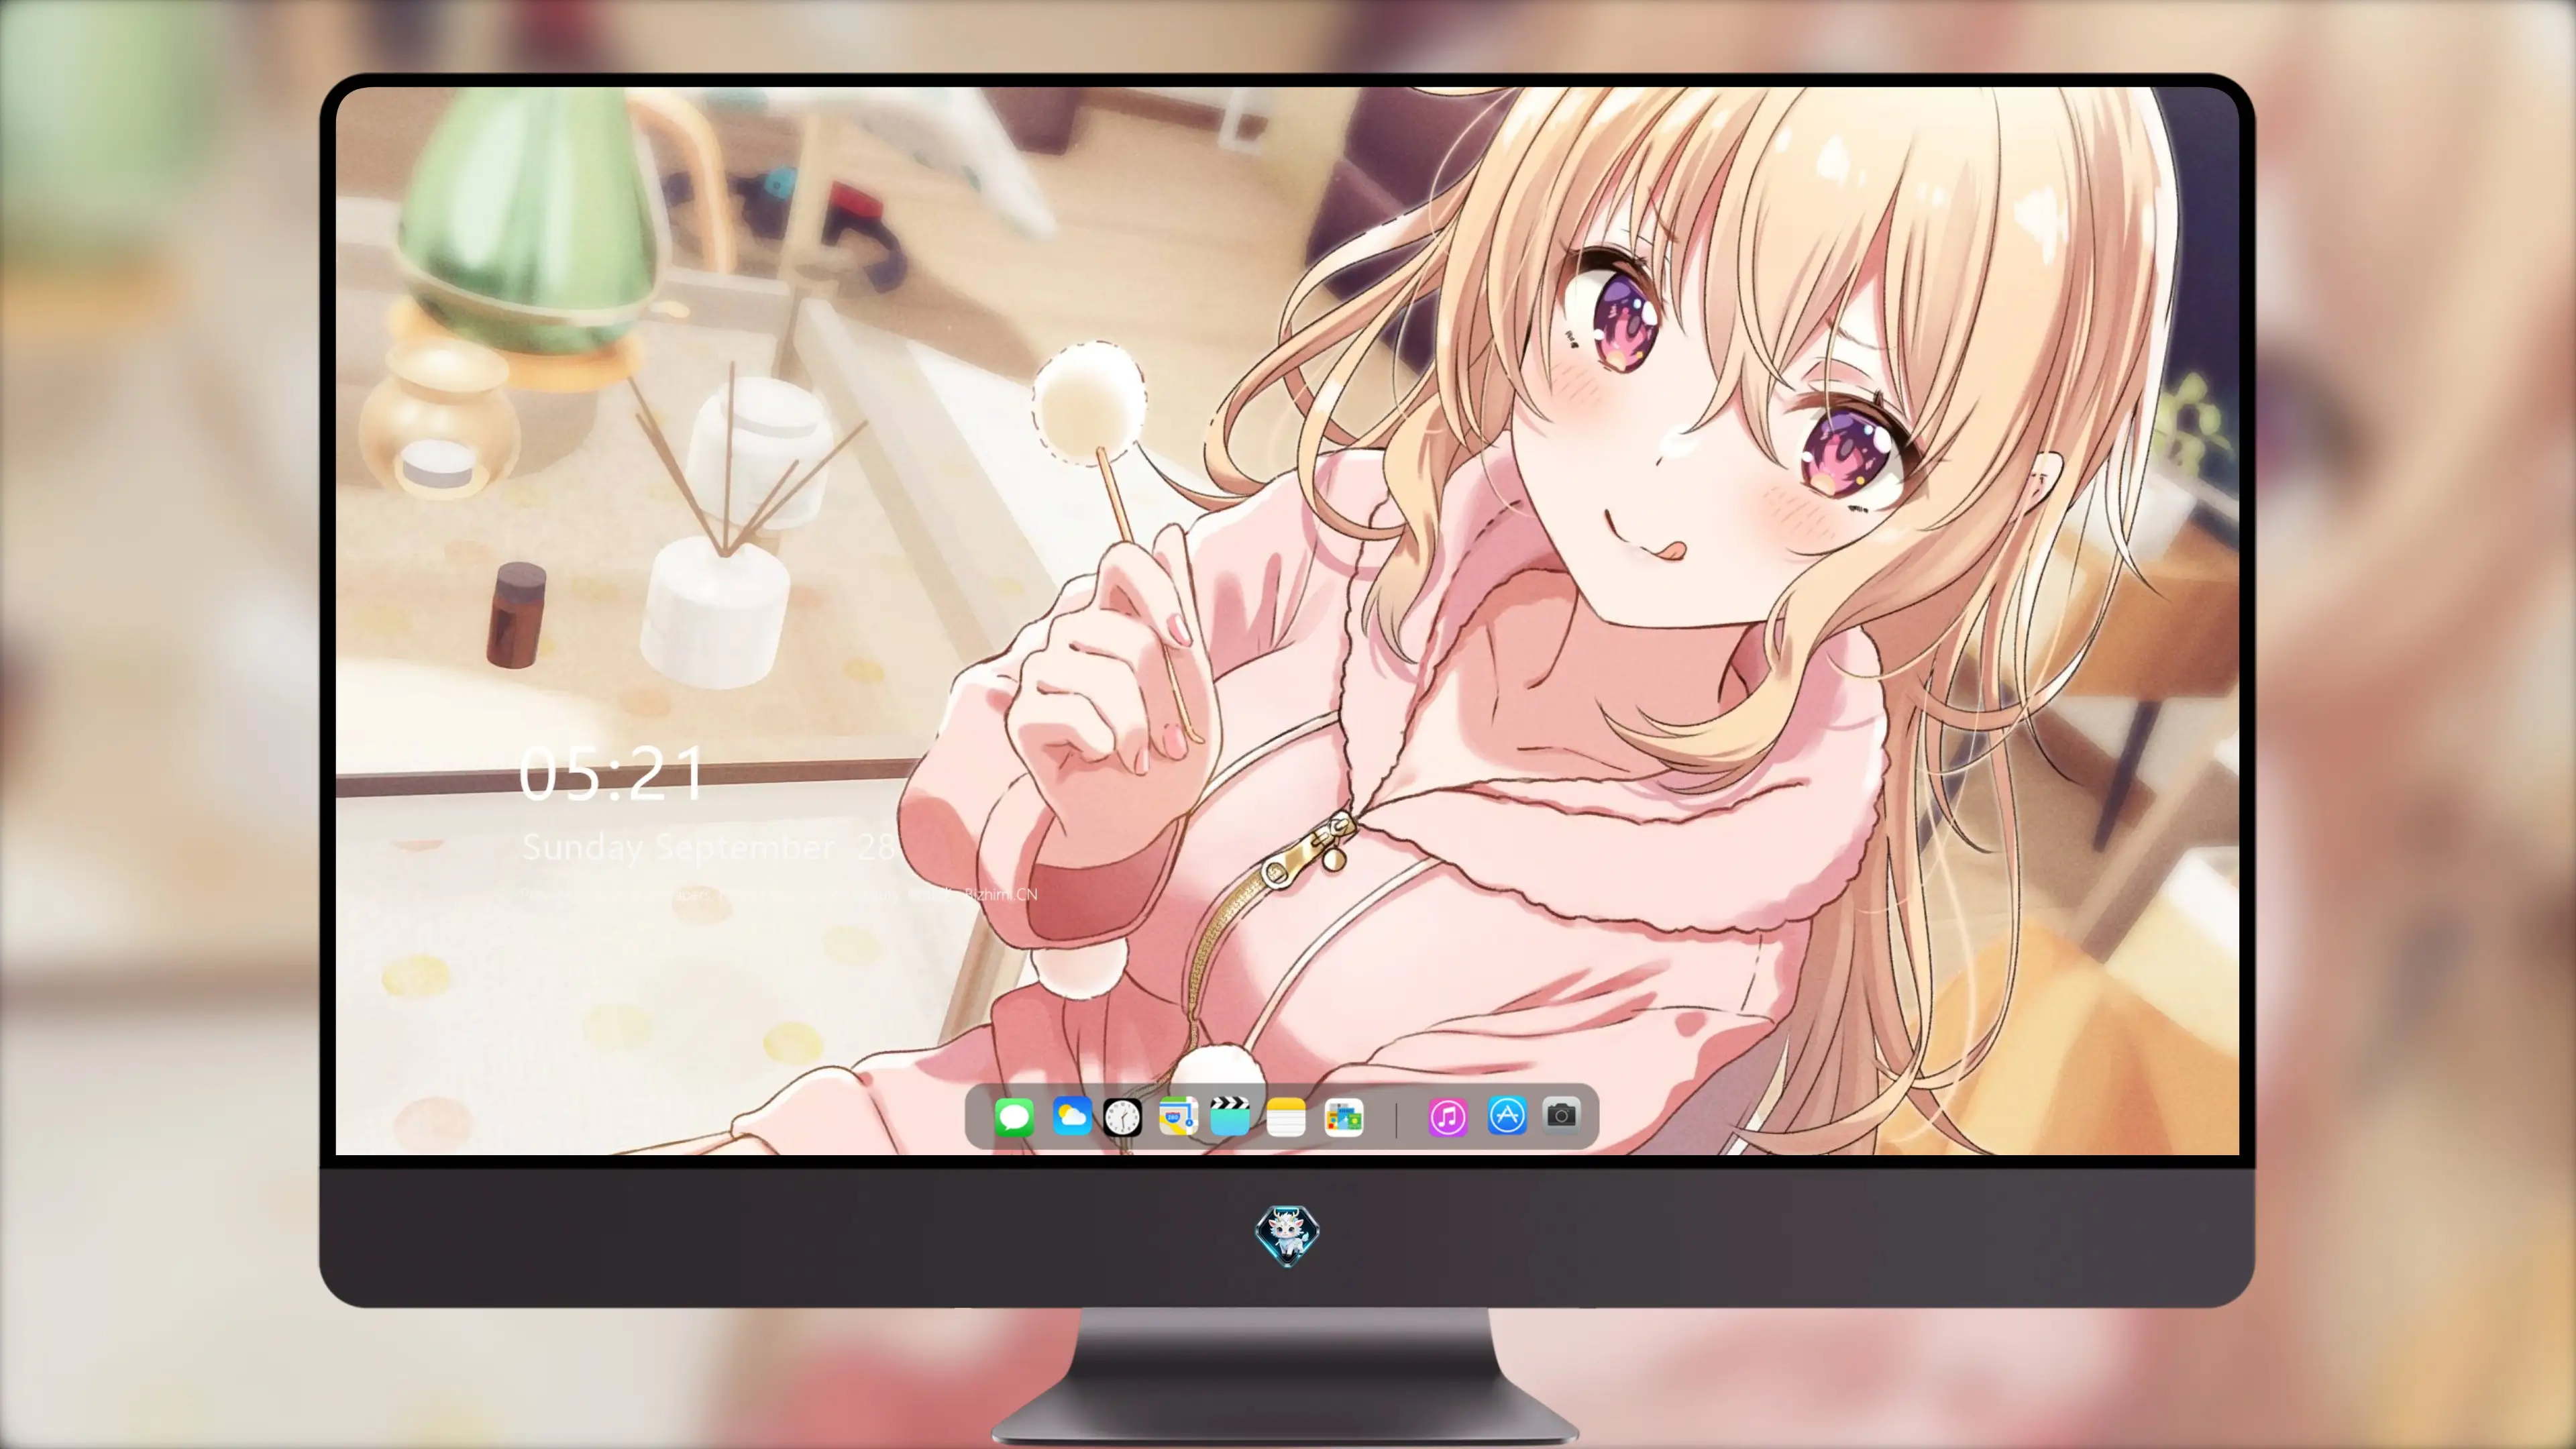The width and height of the screenshot is (2576, 1449).
Task: Click the dragon logo on monitor chin
Action: point(1287,1235)
